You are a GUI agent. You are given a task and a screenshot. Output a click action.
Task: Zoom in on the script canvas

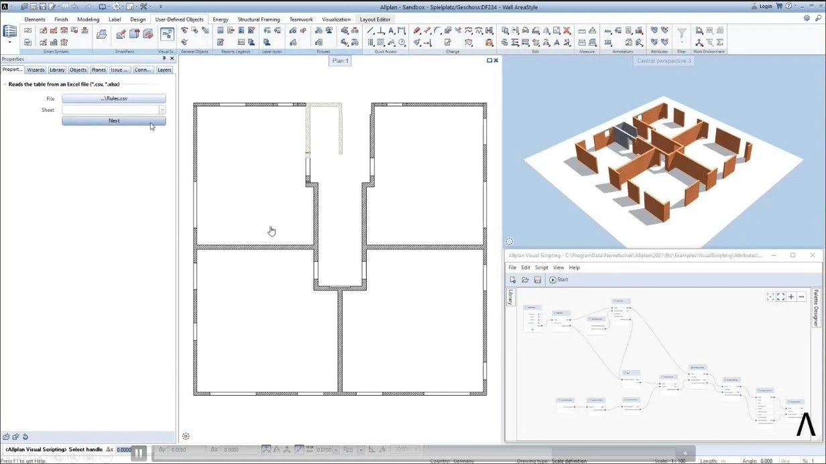pos(791,297)
